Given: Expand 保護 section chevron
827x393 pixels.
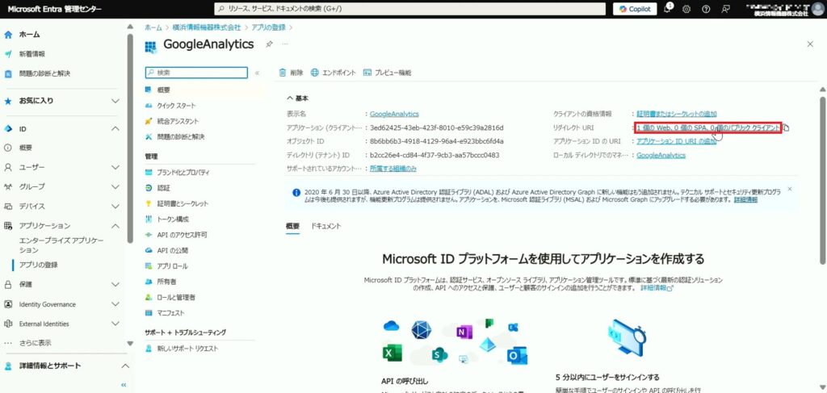Looking at the screenshot, I should click(x=115, y=285).
